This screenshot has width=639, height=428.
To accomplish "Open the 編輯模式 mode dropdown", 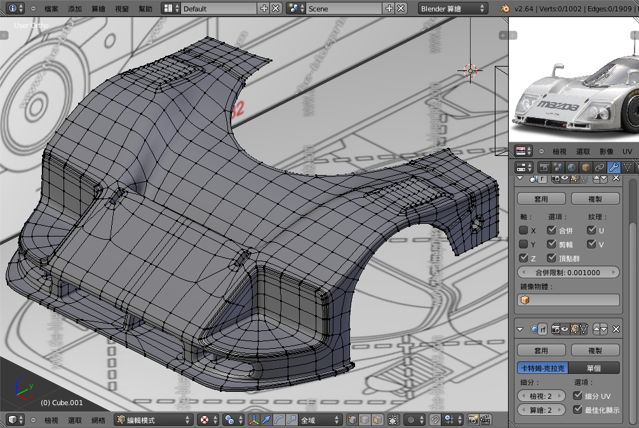I will 153,420.
